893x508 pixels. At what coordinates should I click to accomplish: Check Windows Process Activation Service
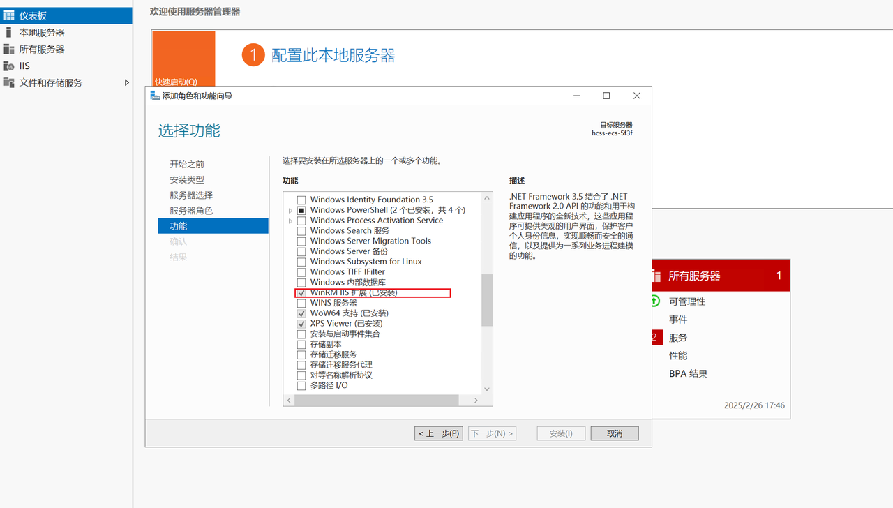point(301,221)
